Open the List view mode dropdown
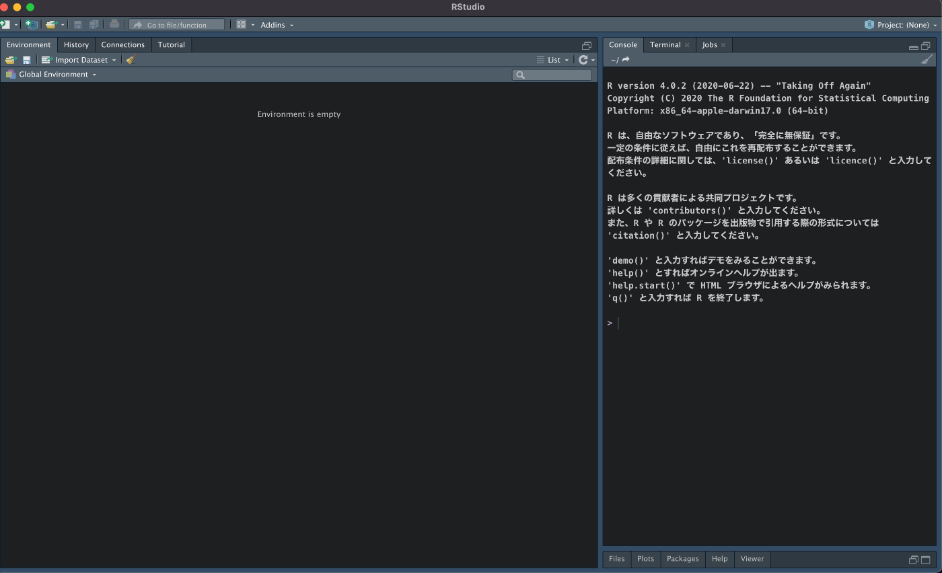942x573 pixels. click(x=552, y=60)
